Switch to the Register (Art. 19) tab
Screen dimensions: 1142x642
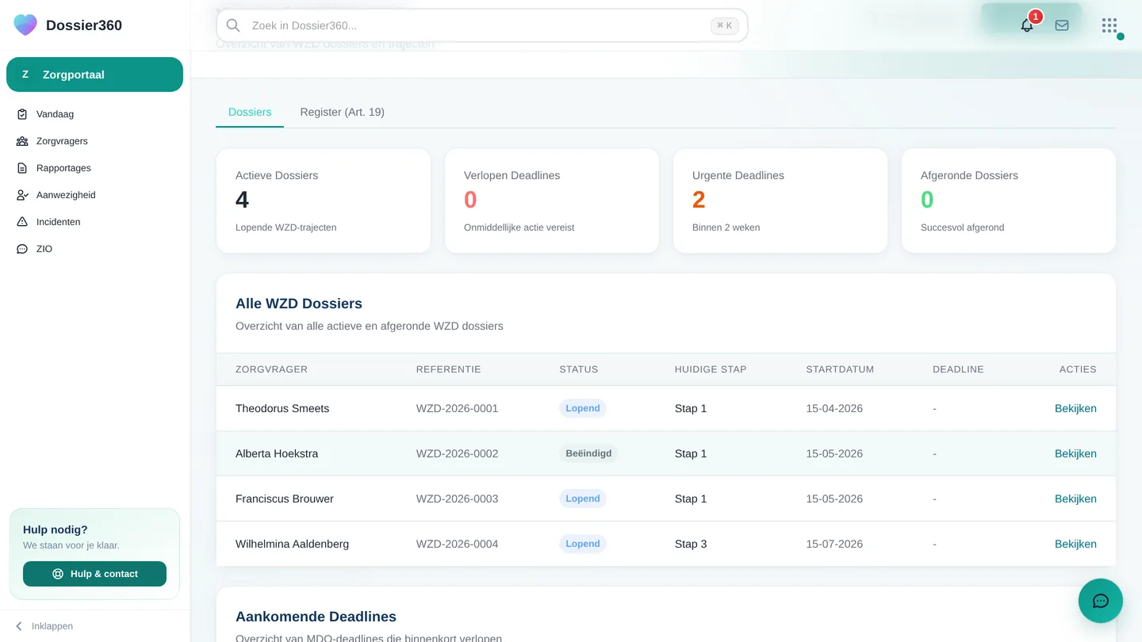pos(342,112)
